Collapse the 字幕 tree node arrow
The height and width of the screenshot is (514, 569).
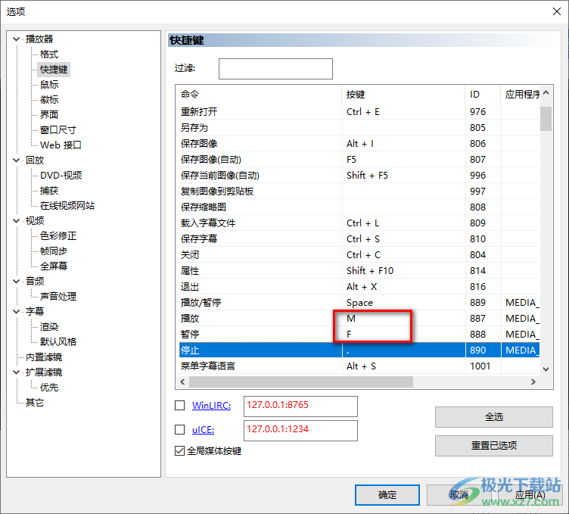[17, 312]
